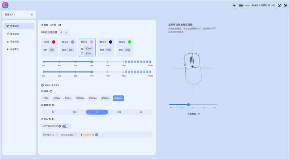Viewport: 289px width, 159px height.
Task: Open the 配置文件 1 profile dropdown
Action: click(x=19, y=14)
